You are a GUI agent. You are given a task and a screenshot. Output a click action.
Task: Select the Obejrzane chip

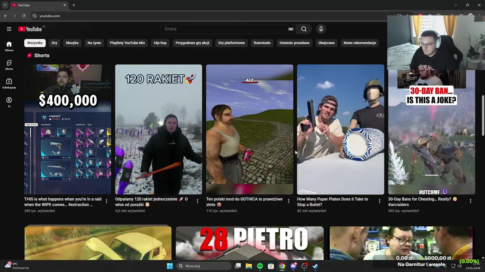[x=327, y=43]
